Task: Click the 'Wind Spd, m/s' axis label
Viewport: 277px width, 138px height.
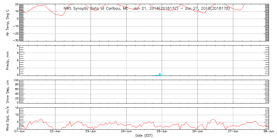Action: click(x=8, y=118)
